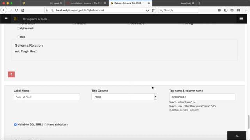Check the alpha-dash validation box
The height and width of the screenshot is (140, 250).
click(x=18, y=28)
